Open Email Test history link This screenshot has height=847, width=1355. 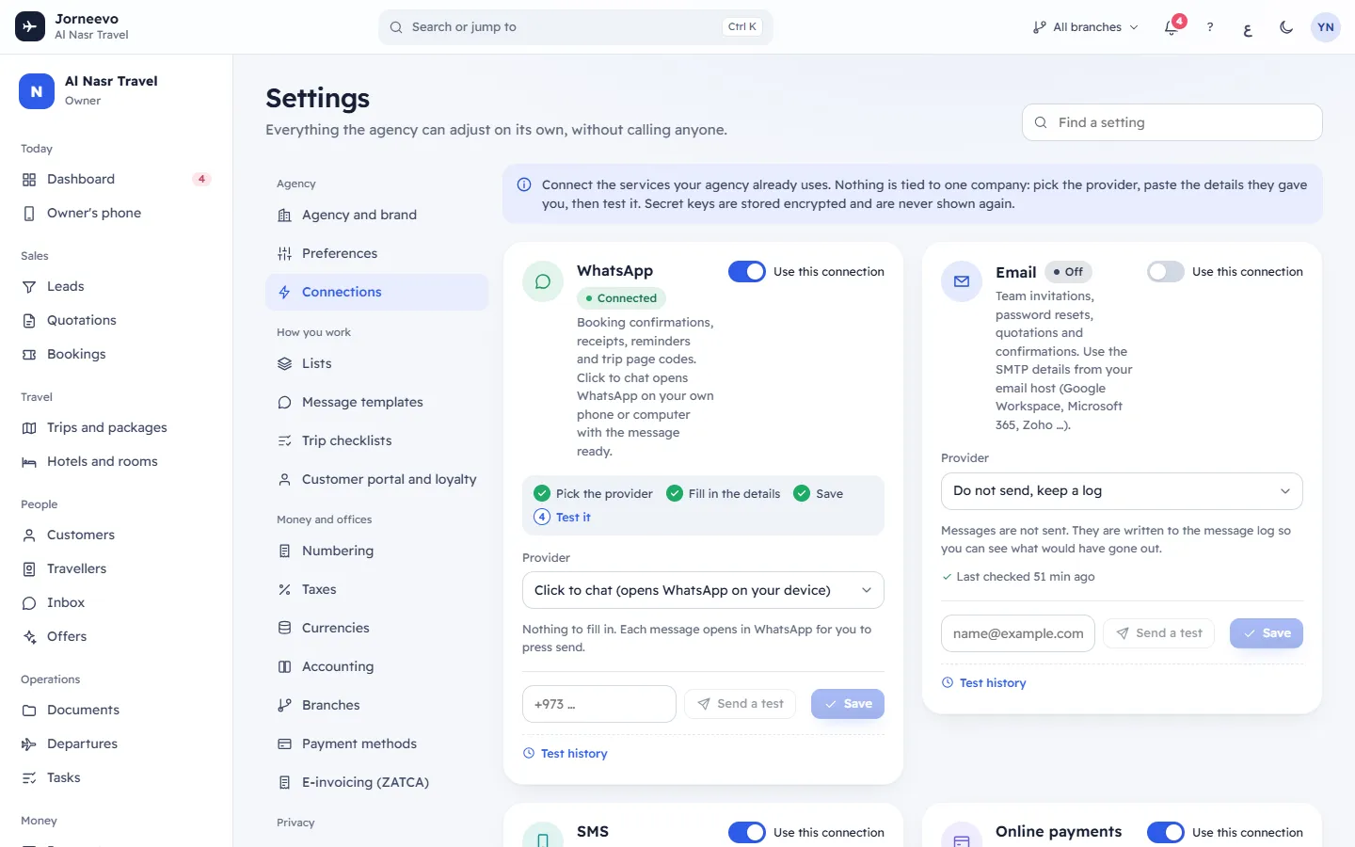(x=983, y=683)
